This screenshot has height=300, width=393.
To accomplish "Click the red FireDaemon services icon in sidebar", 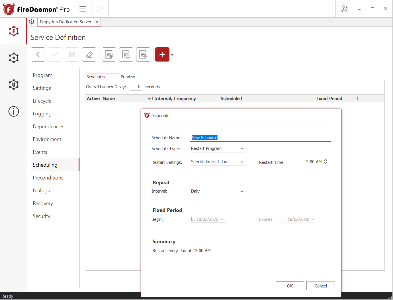I will point(13,31).
